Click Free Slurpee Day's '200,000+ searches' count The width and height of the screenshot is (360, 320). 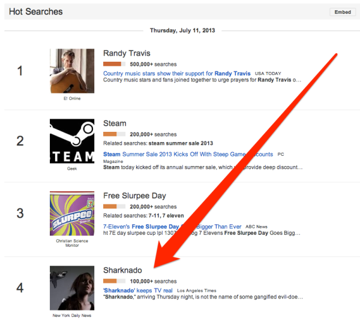click(153, 207)
